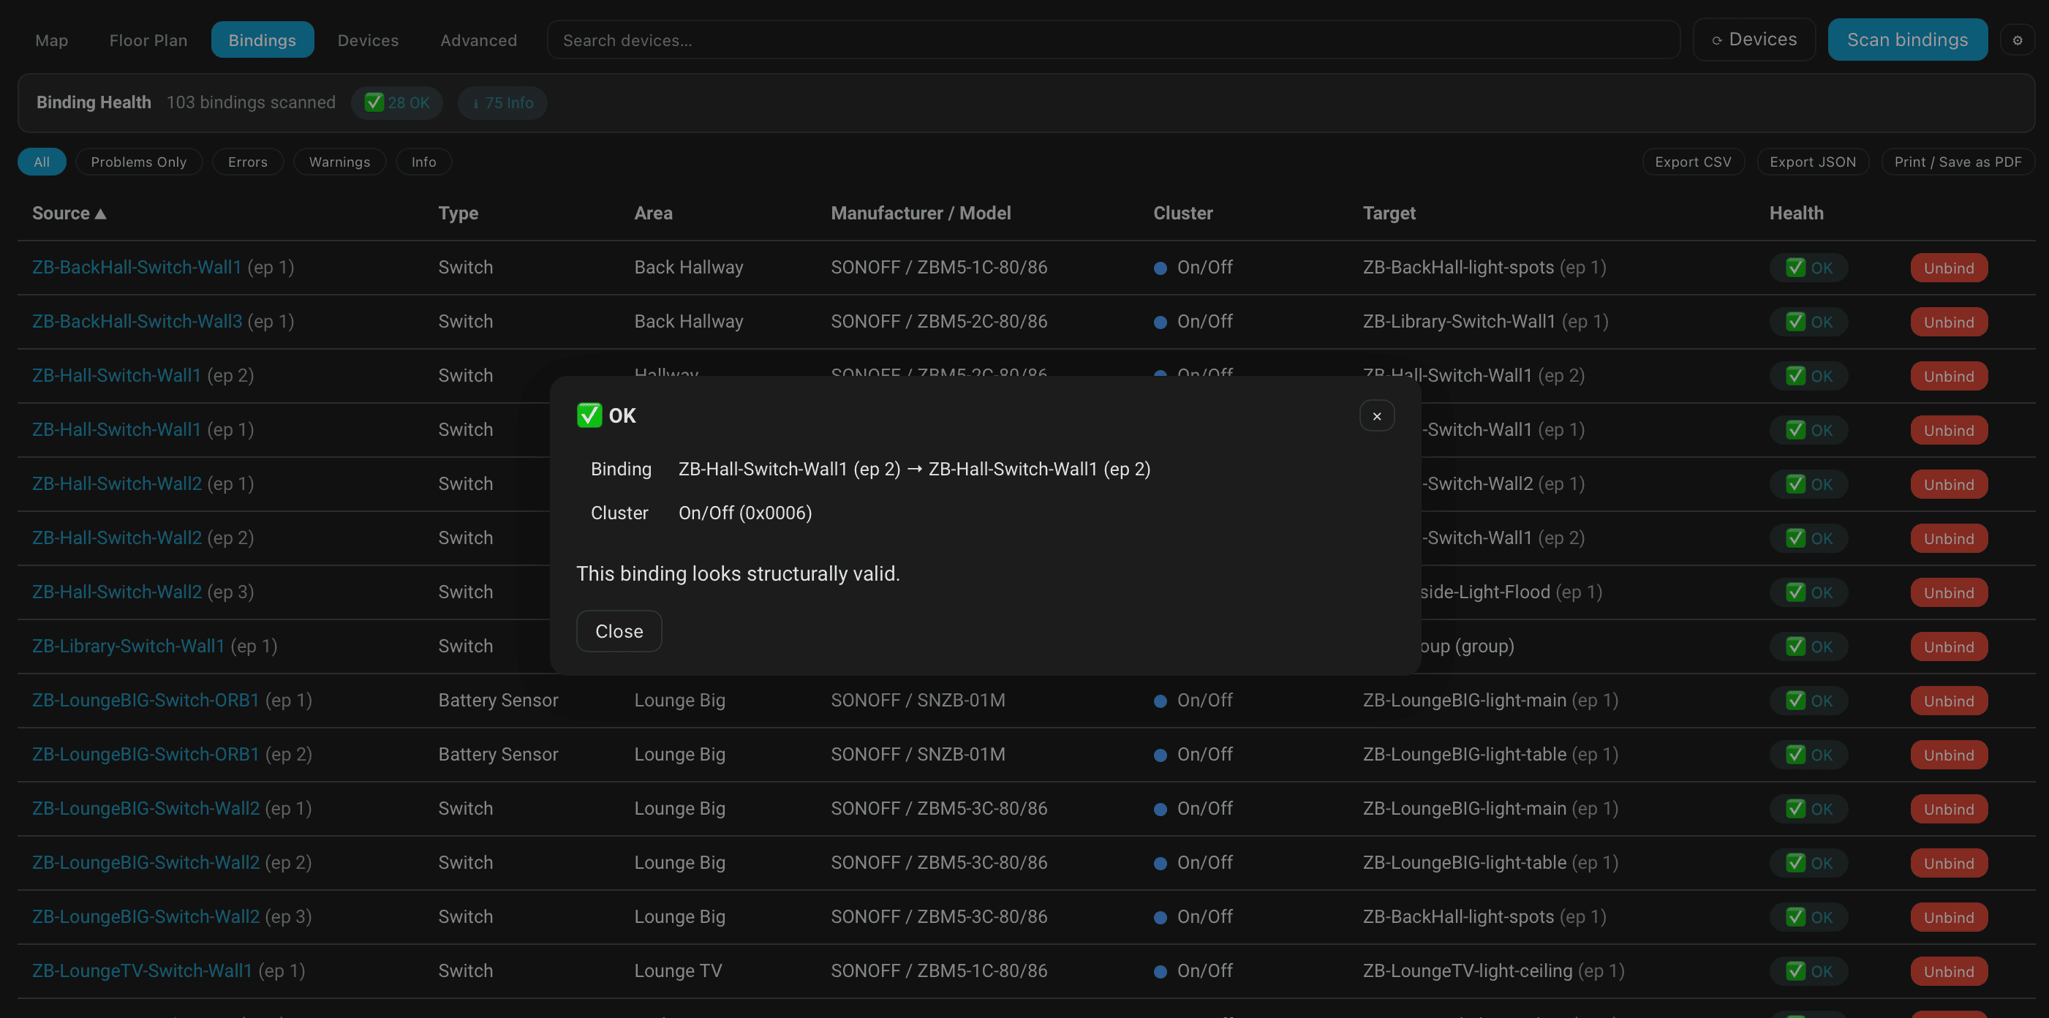This screenshot has height=1018, width=2049.
Task: Open the ZB-Library-Switch-Wall1 source link
Action: tap(128, 646)
